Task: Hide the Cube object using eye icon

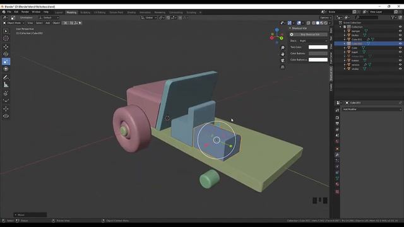Action: (x=400, y=48)
